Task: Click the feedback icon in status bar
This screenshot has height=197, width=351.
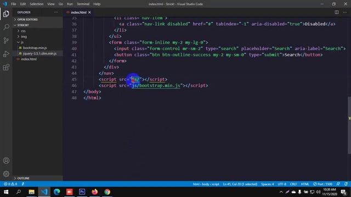Action: pos(338,184)
